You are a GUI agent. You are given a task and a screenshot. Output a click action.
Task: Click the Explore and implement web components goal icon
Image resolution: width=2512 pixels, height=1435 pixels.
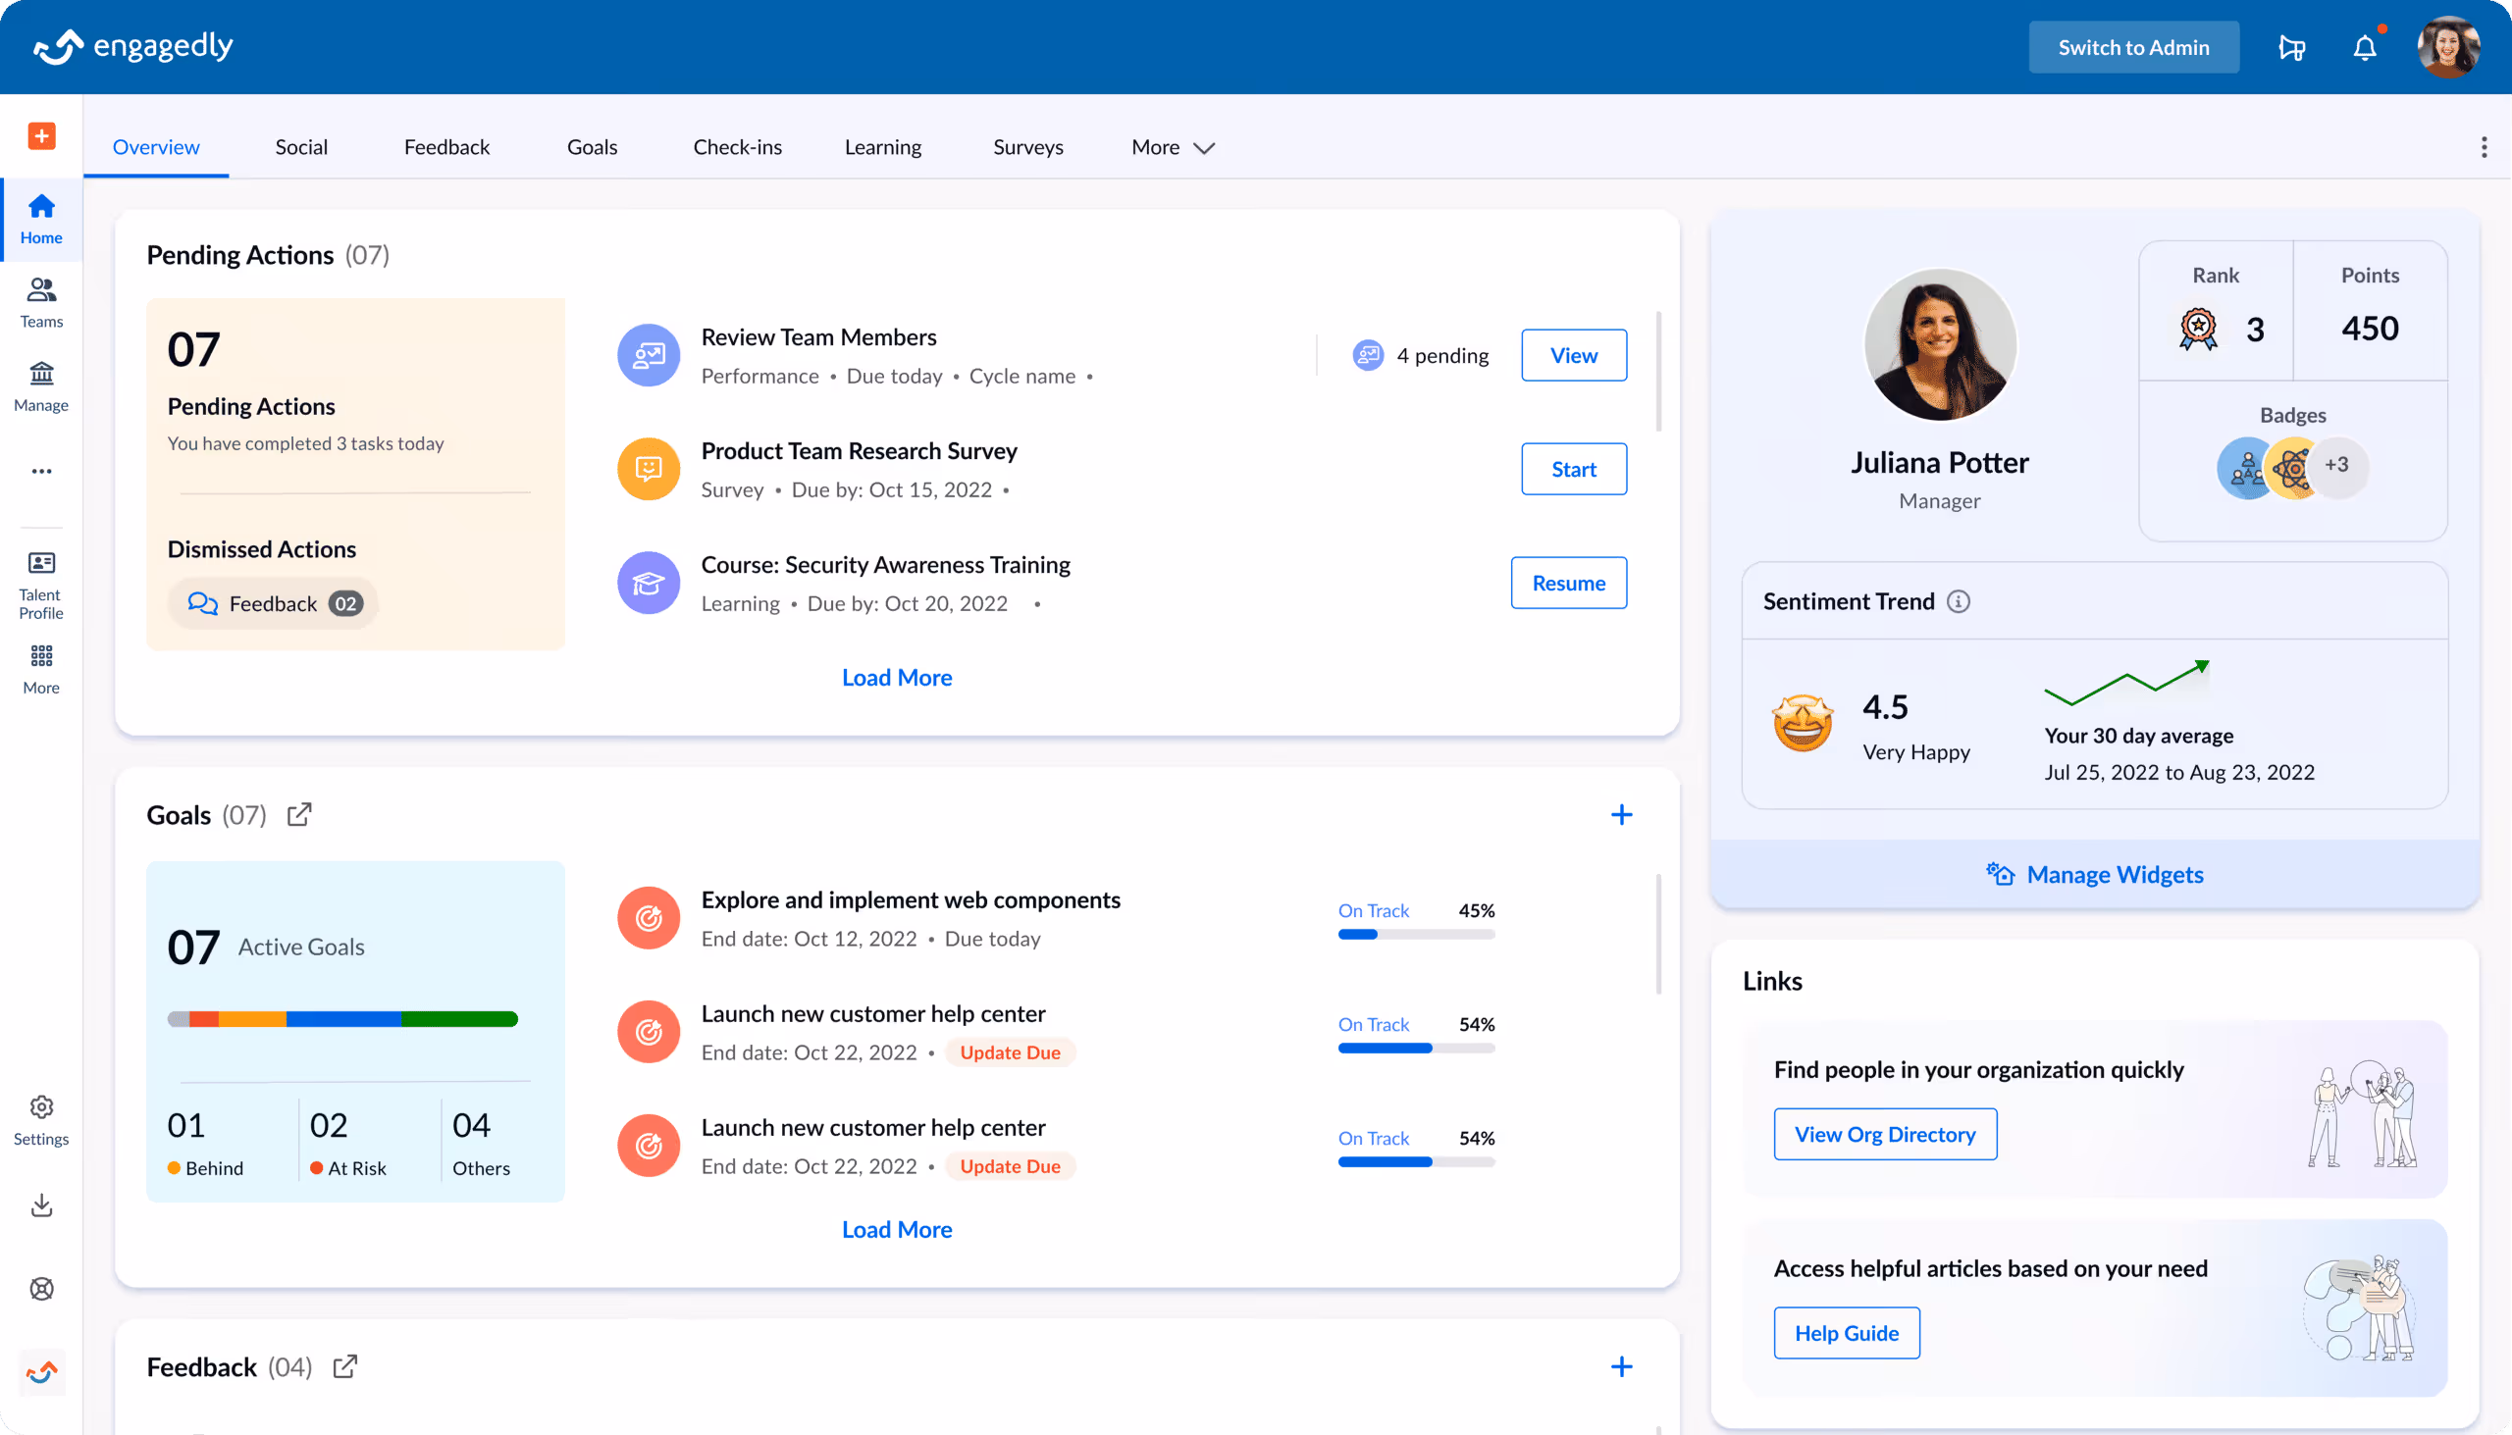[649, 917]
